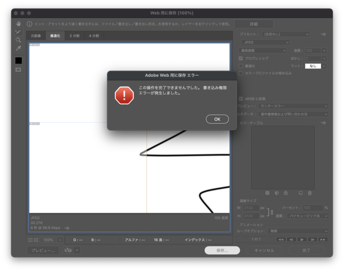Click the trash icon under color table
This screenshot has height=271, width=344.
pos(310,193)
